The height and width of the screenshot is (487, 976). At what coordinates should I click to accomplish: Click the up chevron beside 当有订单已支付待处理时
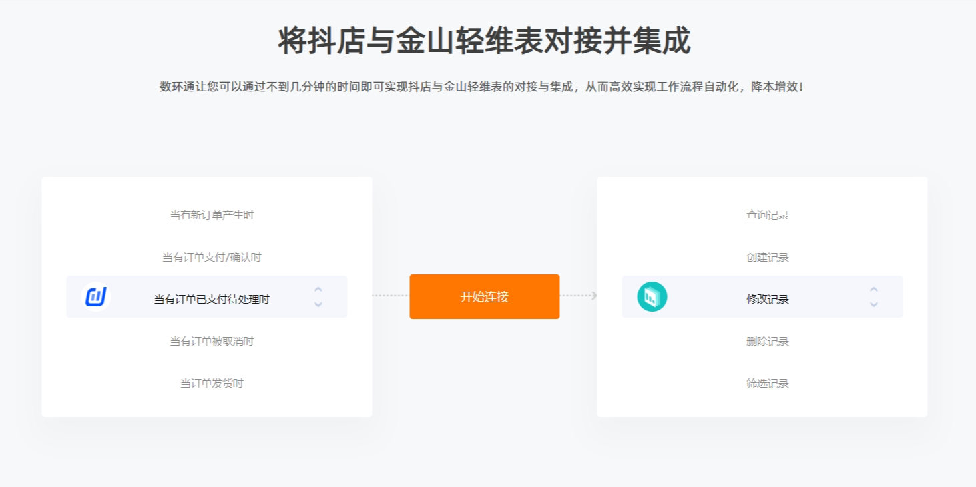318,290
